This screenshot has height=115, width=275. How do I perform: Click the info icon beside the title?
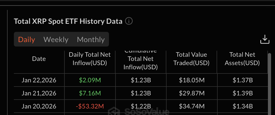pos(129,21)
